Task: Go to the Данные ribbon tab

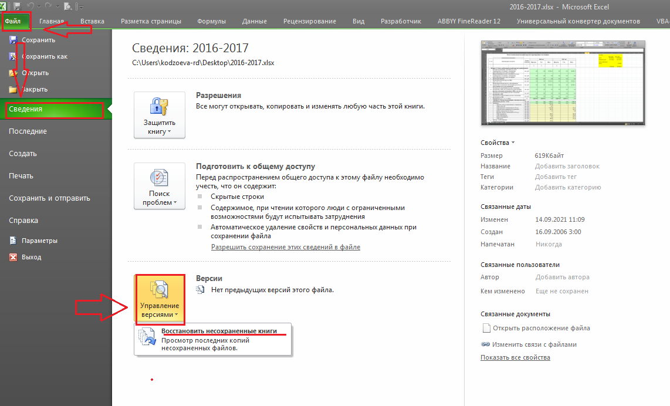Action: (x=254, y=21)
